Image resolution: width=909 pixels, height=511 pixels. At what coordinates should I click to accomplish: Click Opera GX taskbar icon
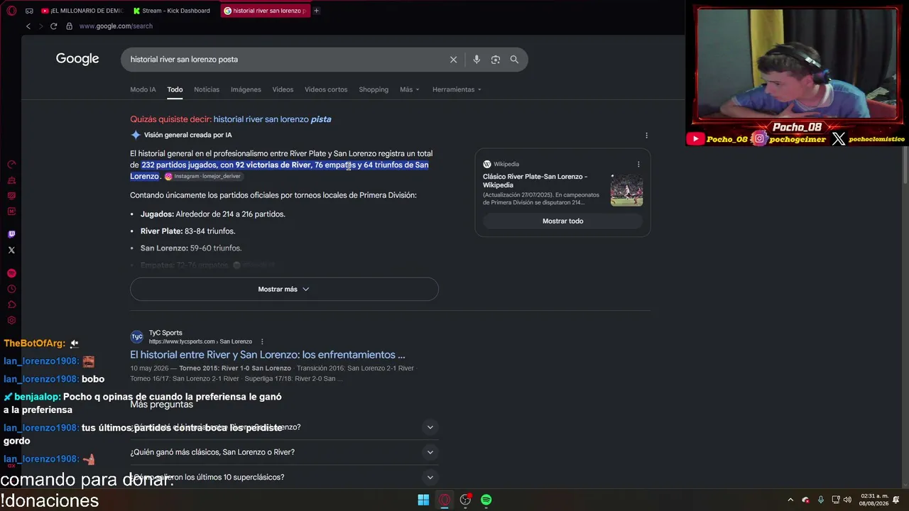[x=445, y=500]
